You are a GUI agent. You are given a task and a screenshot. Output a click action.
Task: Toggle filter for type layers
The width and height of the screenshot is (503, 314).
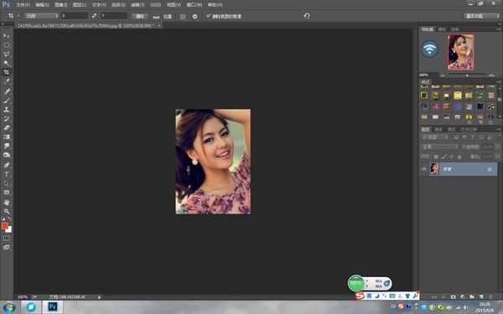pos(473,137)
